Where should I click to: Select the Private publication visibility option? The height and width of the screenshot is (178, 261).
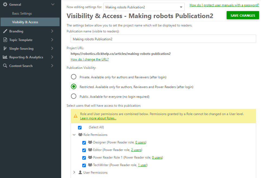point(74,77)
